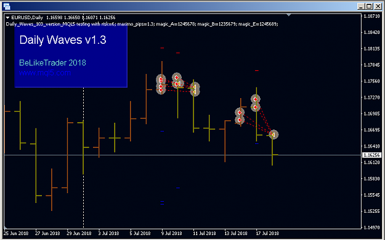385x240 pixels.
Task: Select the upper sell arrow near 13 Jul bar
Action: (240, 113)
